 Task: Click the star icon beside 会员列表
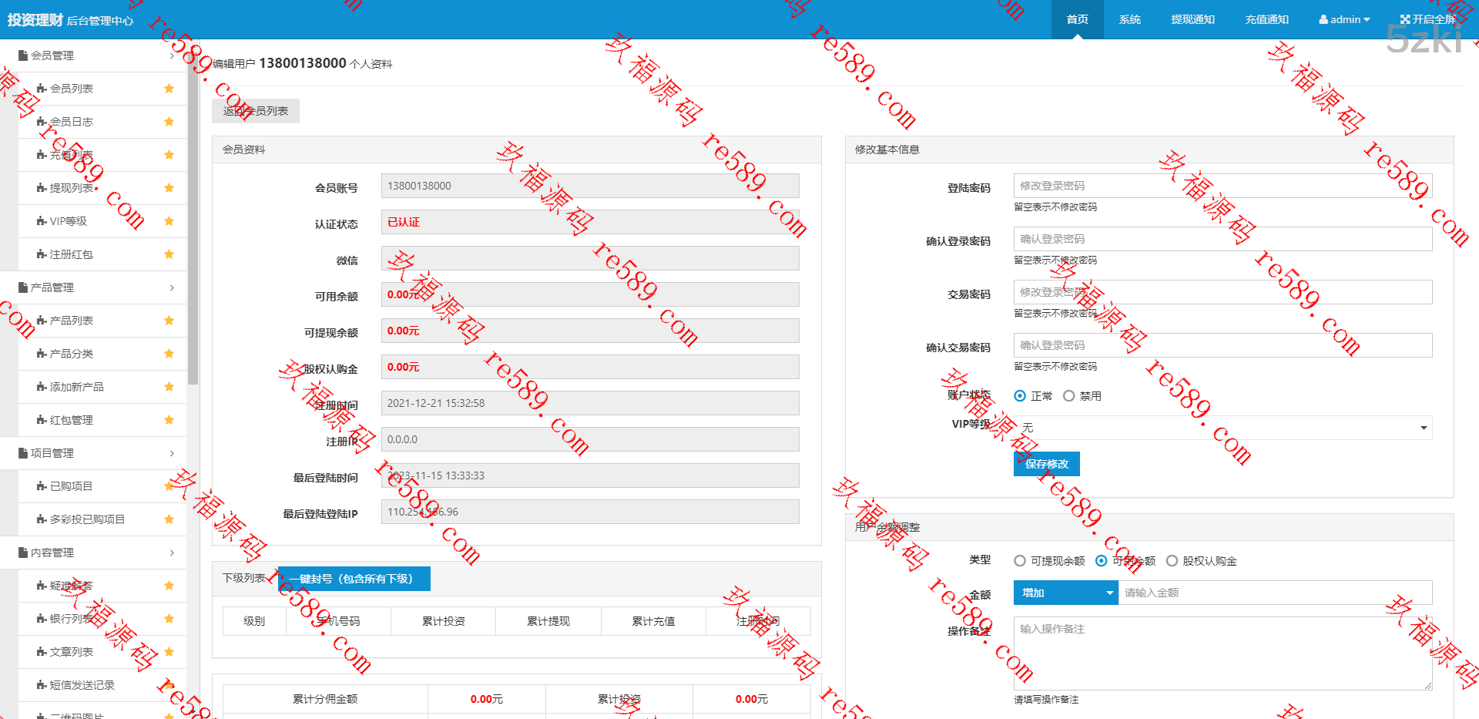pos(169,89)
